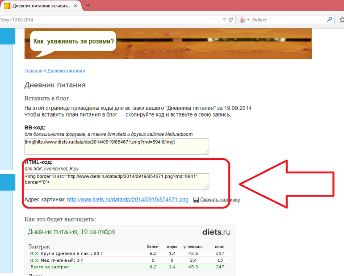
Task: Click the 'жиры' column header
Action: [172, 247]
